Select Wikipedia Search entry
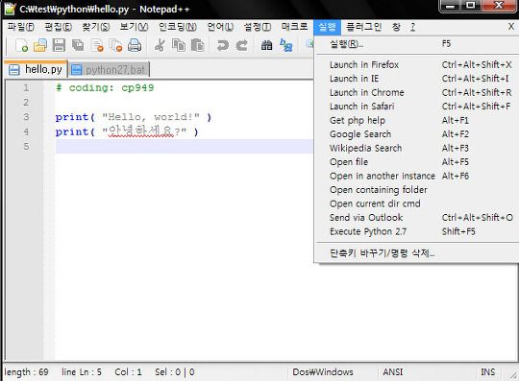This screenshot has width=519, height=381. point(417,148)
